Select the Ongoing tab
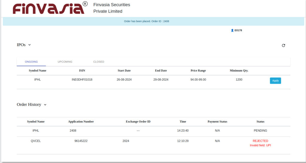Viewport: 306px width, 163px height. click(31, 62)
